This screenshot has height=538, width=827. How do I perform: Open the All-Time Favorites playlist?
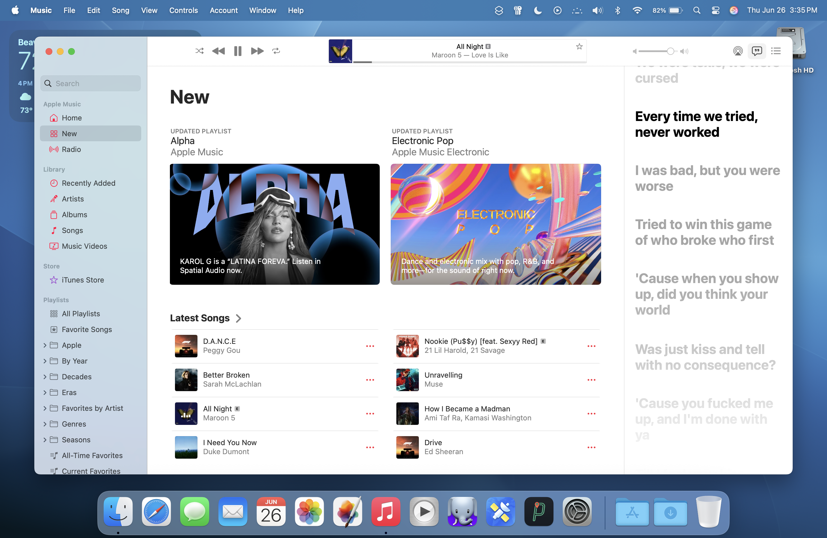click(91, 456)
